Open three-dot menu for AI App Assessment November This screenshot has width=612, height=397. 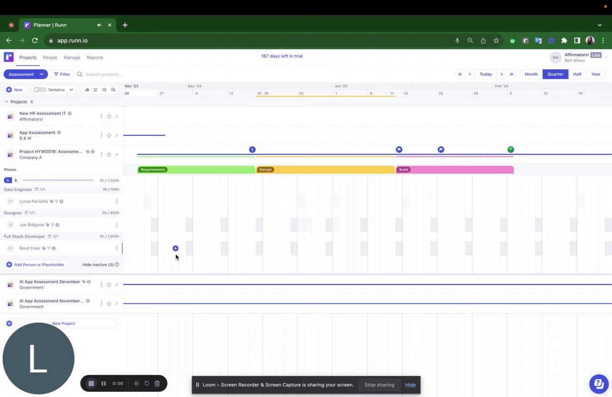101,304
